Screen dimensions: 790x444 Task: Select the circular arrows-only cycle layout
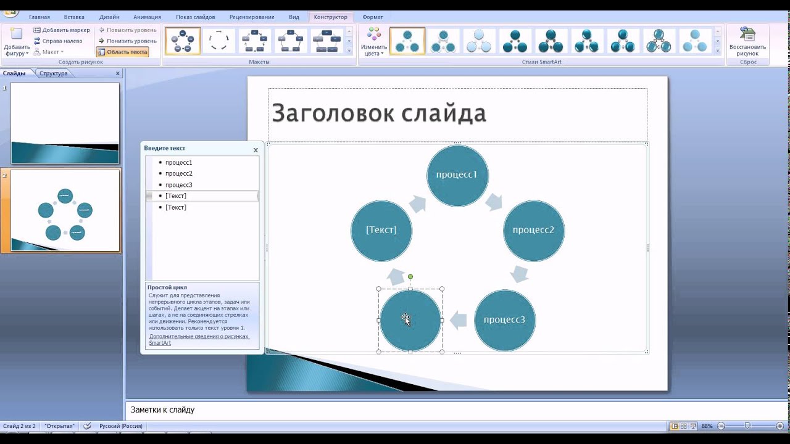(218, 41)
